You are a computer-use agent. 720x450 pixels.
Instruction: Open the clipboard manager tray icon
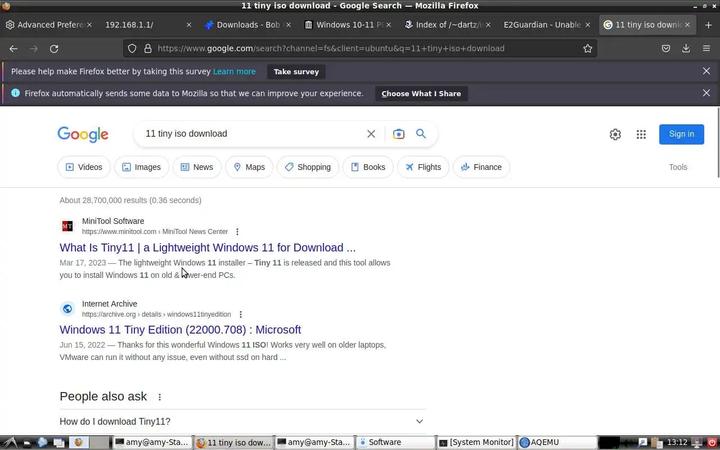point(656,443)
